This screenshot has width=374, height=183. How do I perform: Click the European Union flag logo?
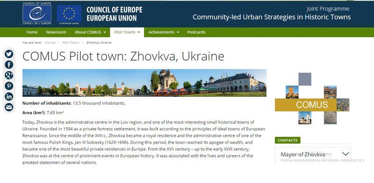[69, 14]
